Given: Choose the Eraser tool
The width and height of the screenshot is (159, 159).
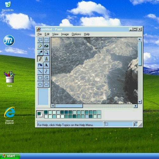Looking at the screenshot, I should [x=40, y=46].
